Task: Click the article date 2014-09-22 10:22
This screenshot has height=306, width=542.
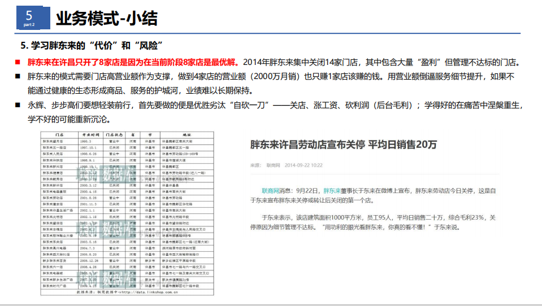Action: click(x=303, y=165)
